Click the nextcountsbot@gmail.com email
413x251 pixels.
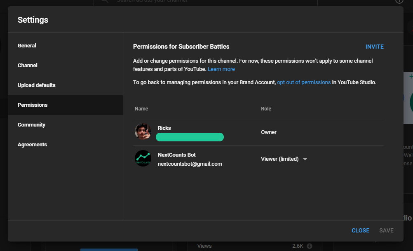point(190,164)
